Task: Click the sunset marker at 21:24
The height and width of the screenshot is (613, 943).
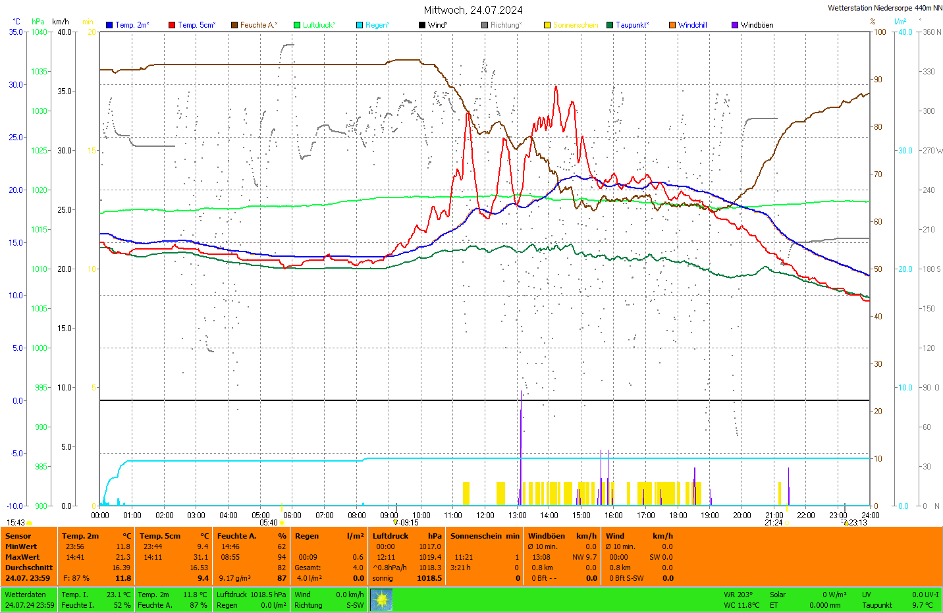Action: (x=786, y=523)
